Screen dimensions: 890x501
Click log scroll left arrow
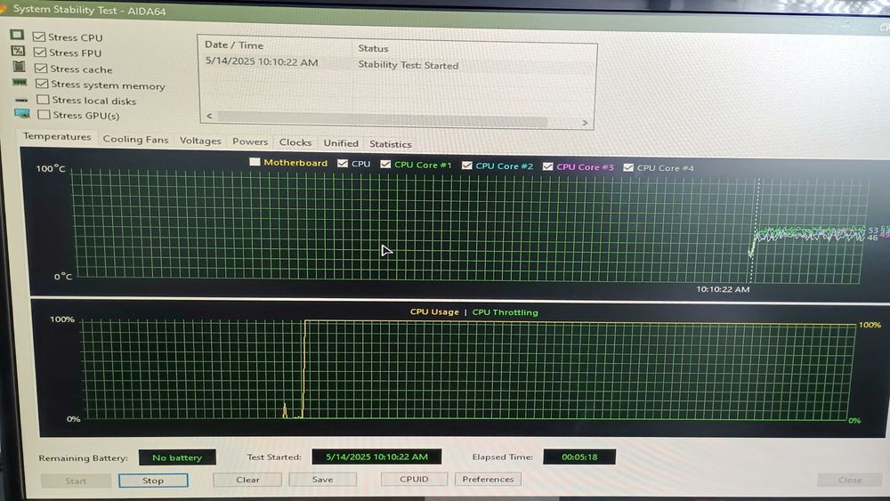209,116
